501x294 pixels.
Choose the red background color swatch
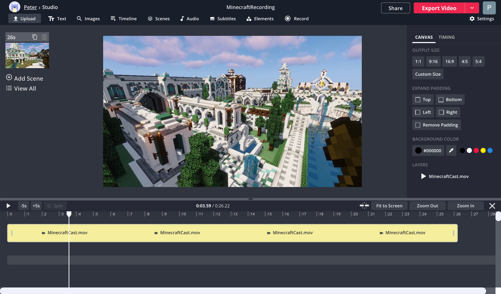(476, 150)
